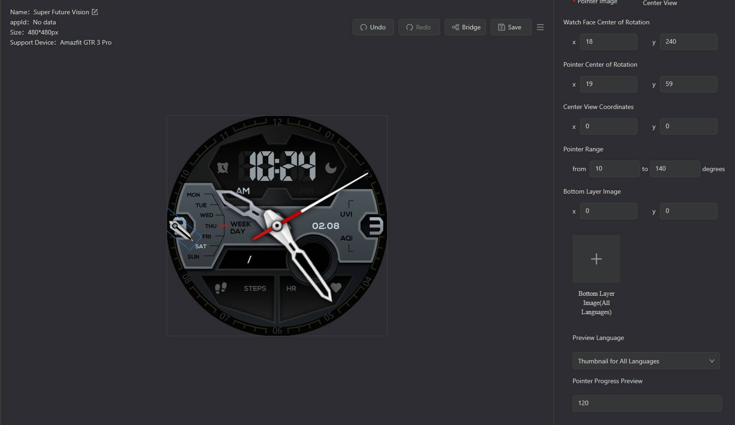Viewport: 735px width, 425px height.
Task: Click the AQI label on watch face
Action: click(x=346, y=238)
